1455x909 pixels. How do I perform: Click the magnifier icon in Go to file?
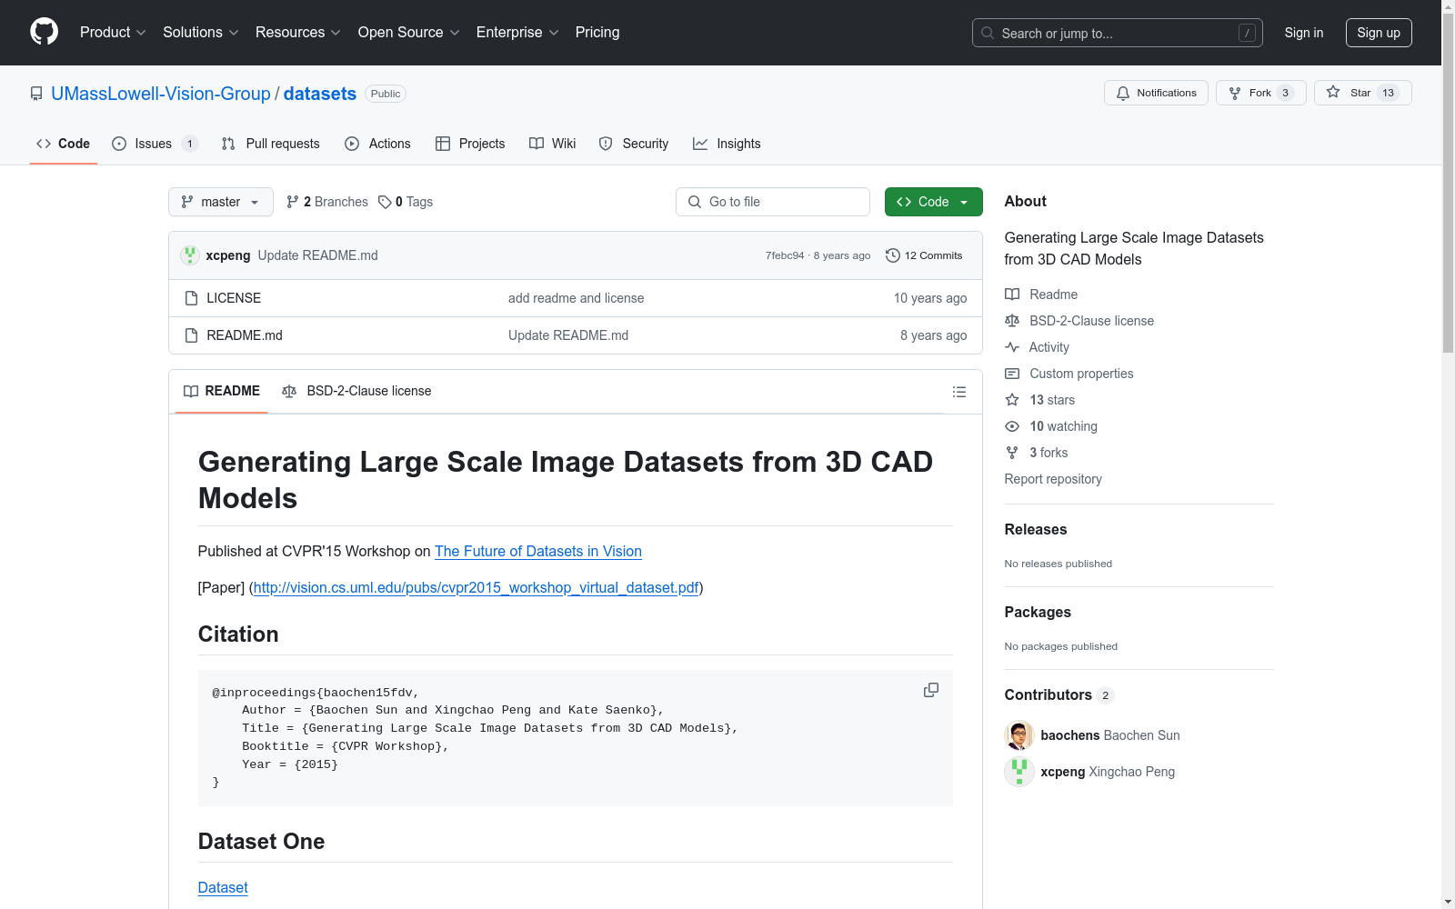[695, 202]
